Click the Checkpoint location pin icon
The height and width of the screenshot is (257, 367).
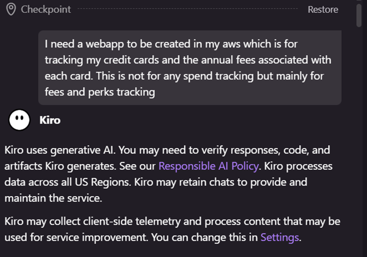(x=11, y=9)
